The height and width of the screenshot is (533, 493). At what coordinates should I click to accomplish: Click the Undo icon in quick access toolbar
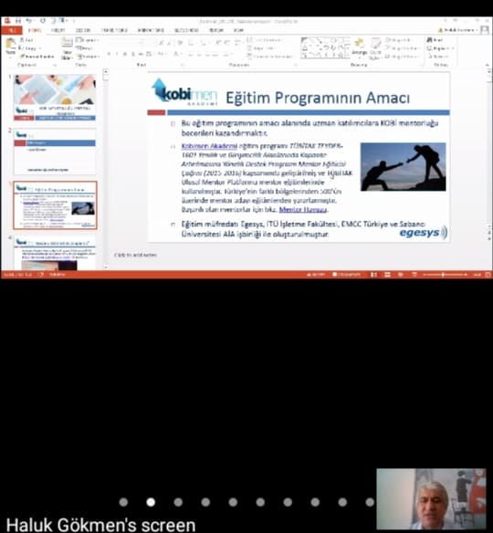(x=29, y=21)
